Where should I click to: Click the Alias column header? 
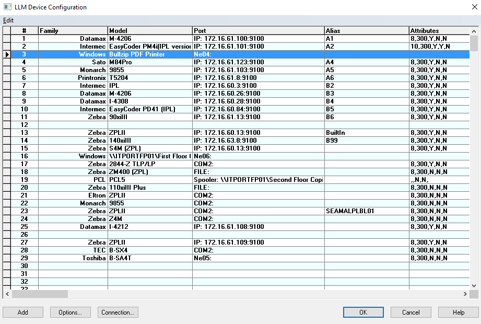[367, 31]
